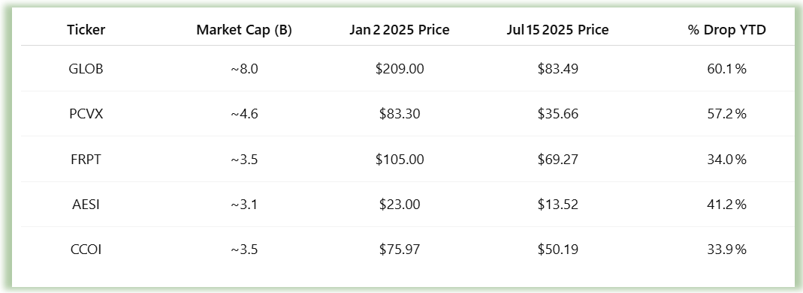This screenshot has width=803, height=293.
Task: Select the Jan 2 2025 Price header
Action: (x=400, y=30)
